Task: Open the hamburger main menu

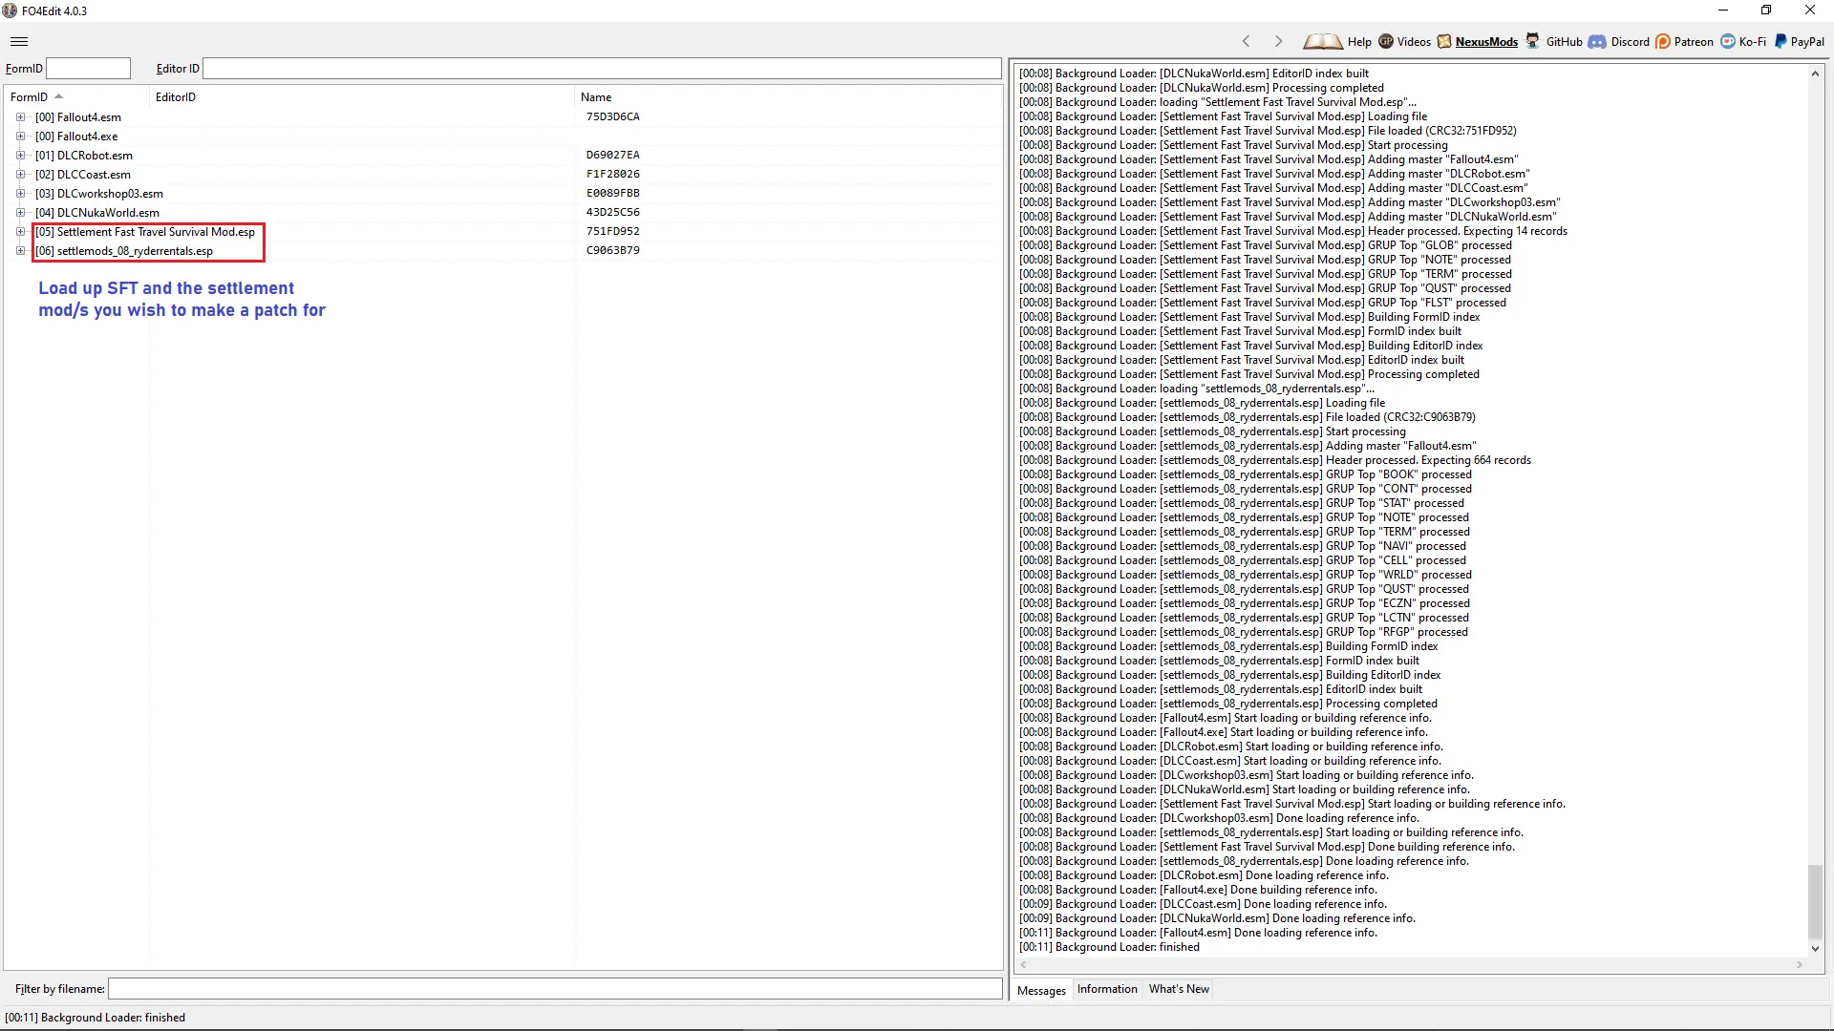Action: point(19,41)
